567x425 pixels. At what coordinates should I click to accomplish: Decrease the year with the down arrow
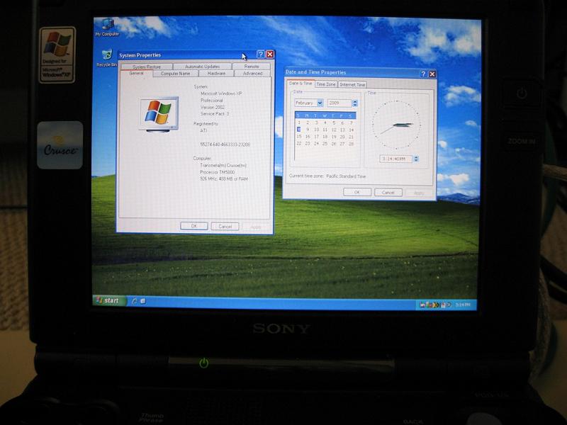(355, 105)
